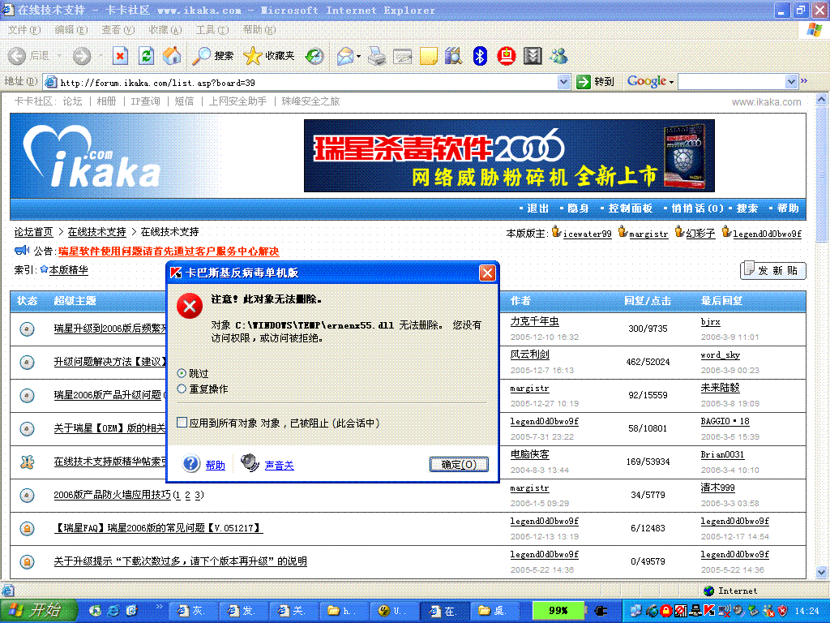Image resolution: width=830 pixels, height=623 pixels.
Task: Click the 发新贴 new post button
Action: tap(772, 270)
